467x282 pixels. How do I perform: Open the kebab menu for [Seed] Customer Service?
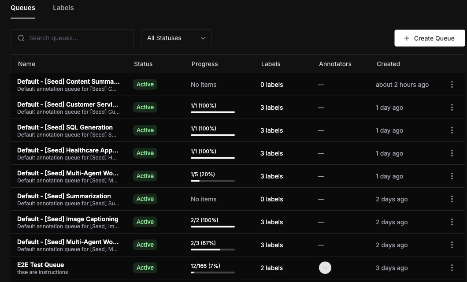coord(452,107)
